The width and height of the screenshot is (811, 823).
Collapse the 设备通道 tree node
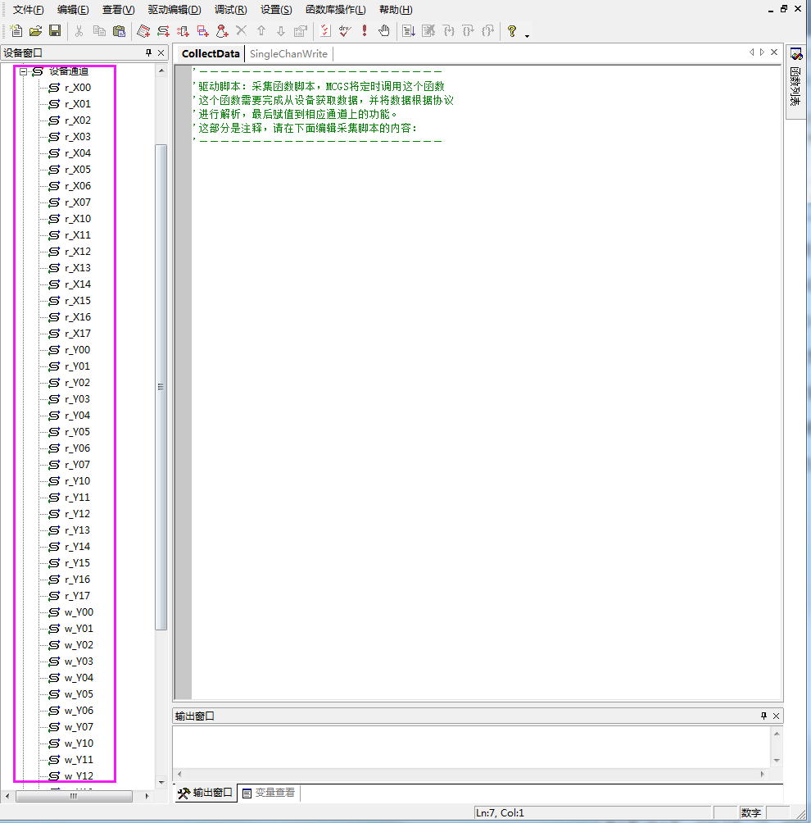(23, 71)
